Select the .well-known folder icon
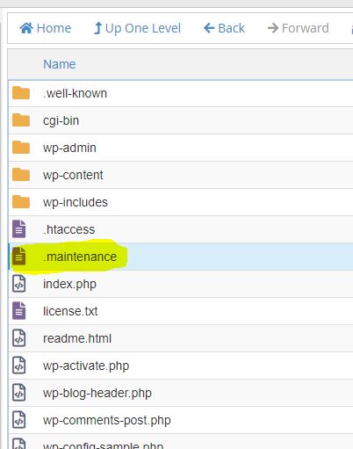 click(x=21, y=93)
